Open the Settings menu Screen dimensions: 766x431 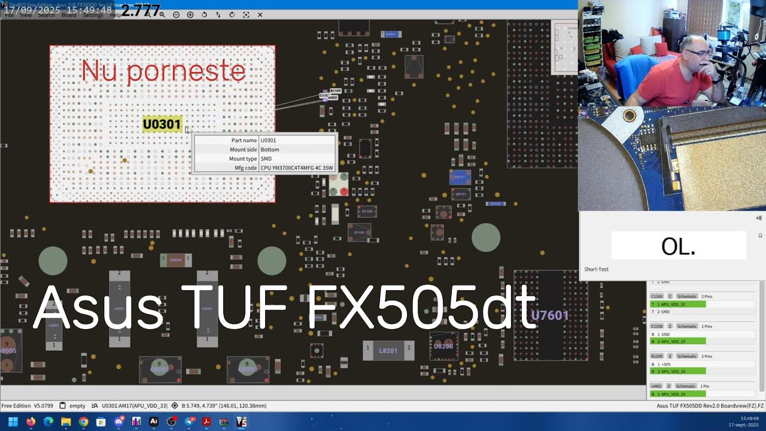click(93, 15)
